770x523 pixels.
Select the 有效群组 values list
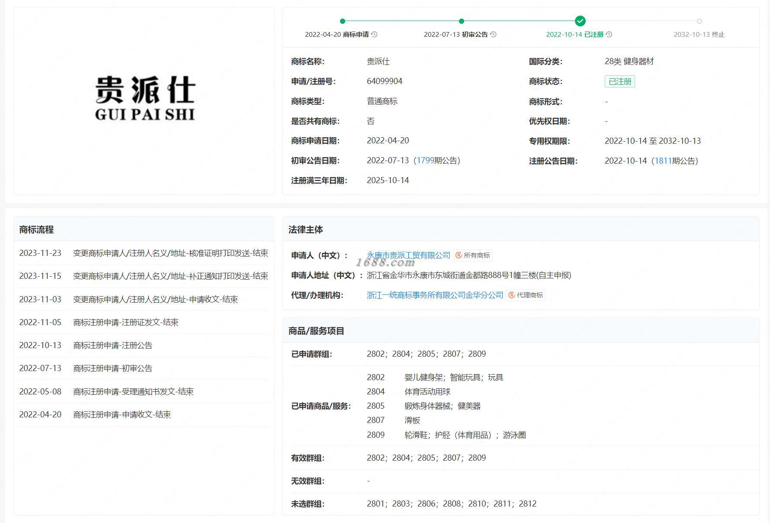pos(426,458)
